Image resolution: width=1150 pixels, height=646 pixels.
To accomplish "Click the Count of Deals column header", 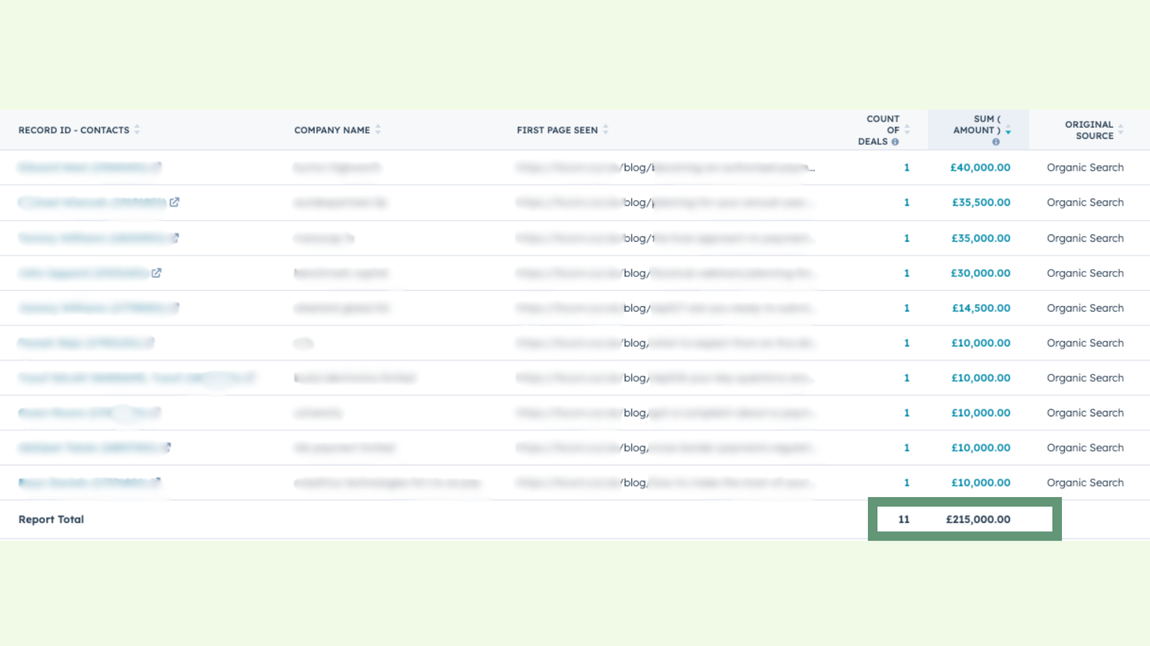I will tap(879, 130).
